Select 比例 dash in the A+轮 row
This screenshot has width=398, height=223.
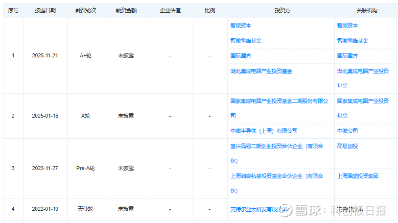210,56
